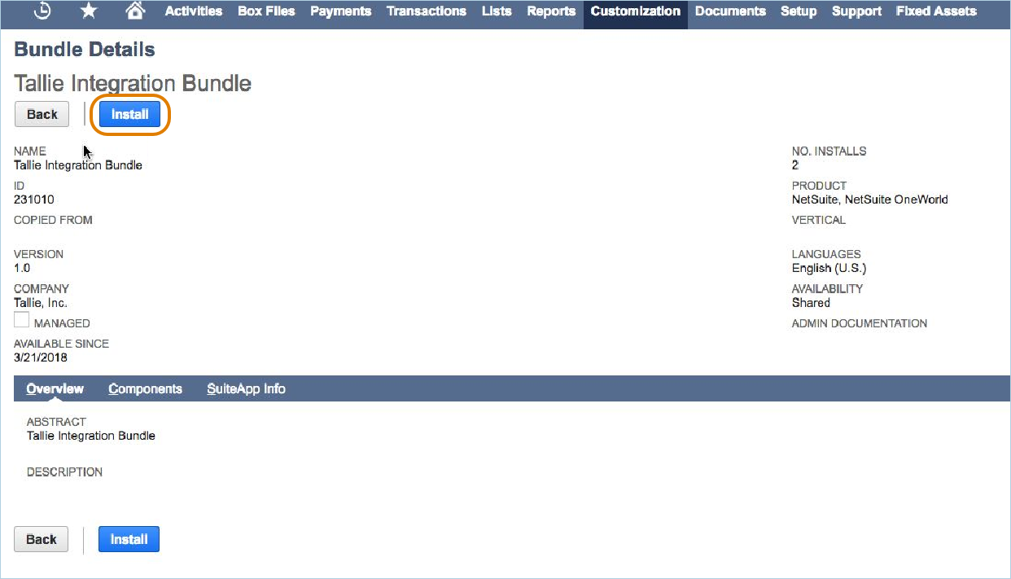Open the Transactions menu
Screen dimensions: 1011x579
click(x=427, y=11)
